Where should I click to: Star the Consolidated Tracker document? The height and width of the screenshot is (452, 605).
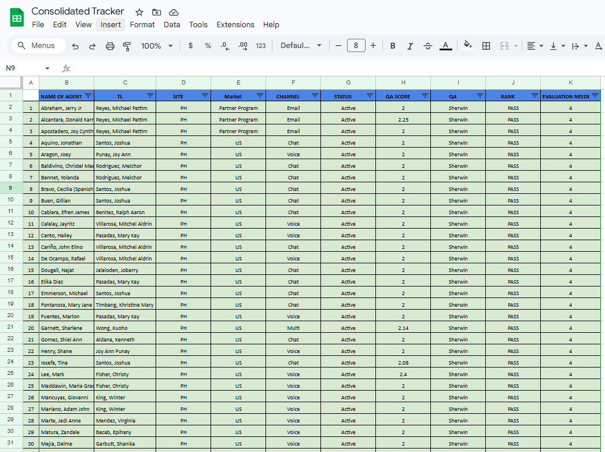pyautogui.click(x=139, y=12)
